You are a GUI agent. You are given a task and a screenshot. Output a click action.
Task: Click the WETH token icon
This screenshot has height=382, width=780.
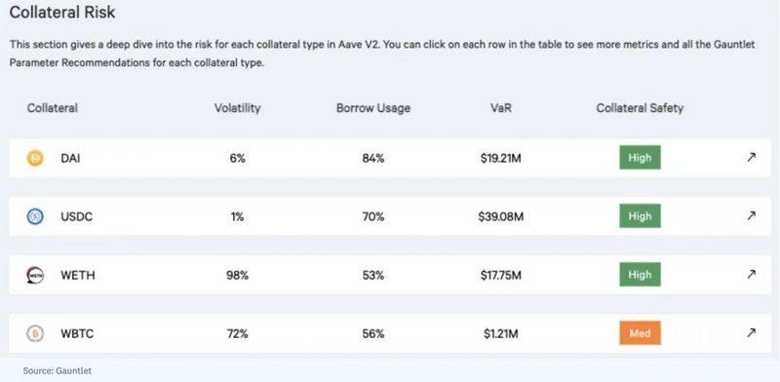tap(35, 275)
